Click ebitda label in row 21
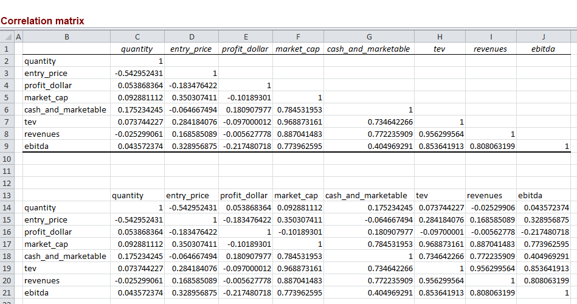The height and width of the screenshot is (304, 577). click(36, 292)
